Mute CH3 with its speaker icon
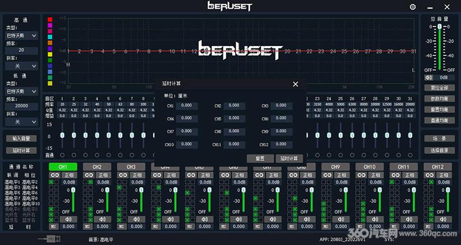This screenshot has height=245, width=461. point(137,219)
